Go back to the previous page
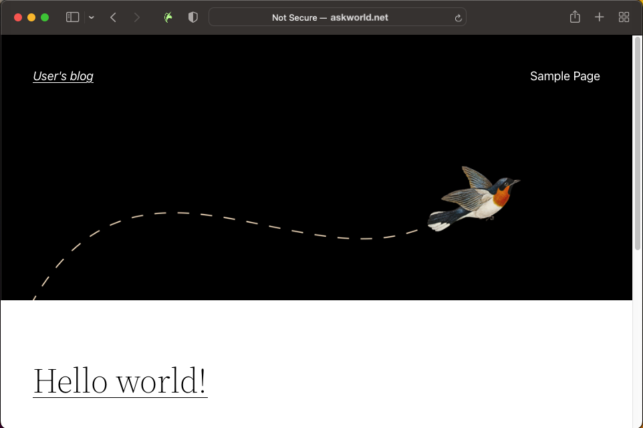This screenshot has height=428, width=643. pos(113,17)
